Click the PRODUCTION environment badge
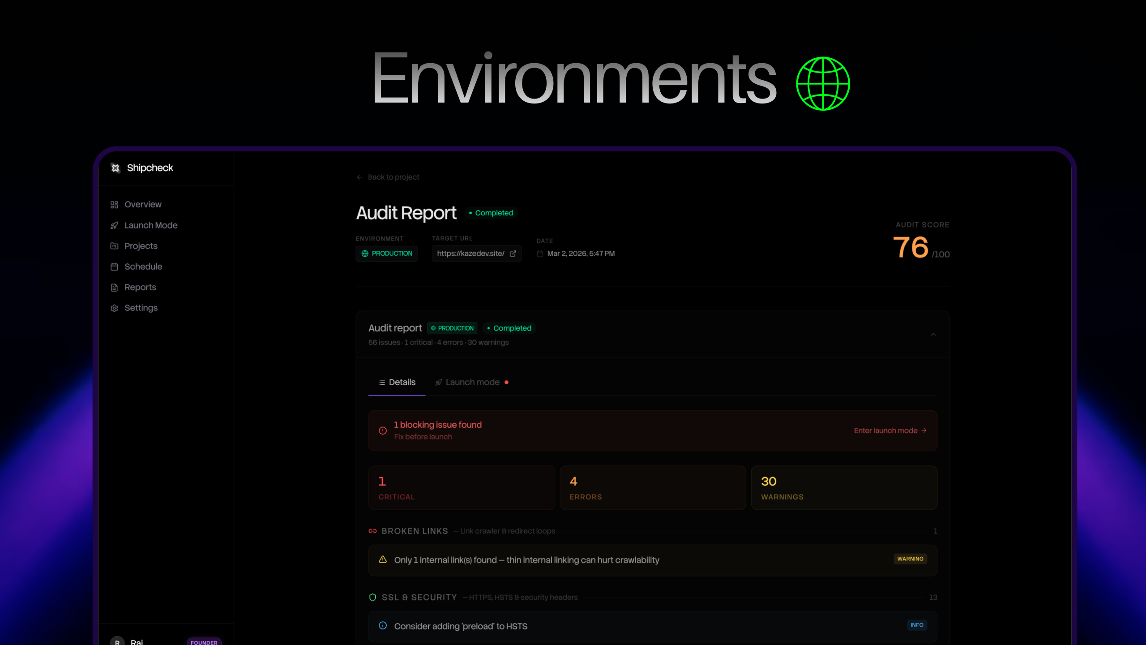This screenshot has height=645, width=1146. [x=386, y=253]
